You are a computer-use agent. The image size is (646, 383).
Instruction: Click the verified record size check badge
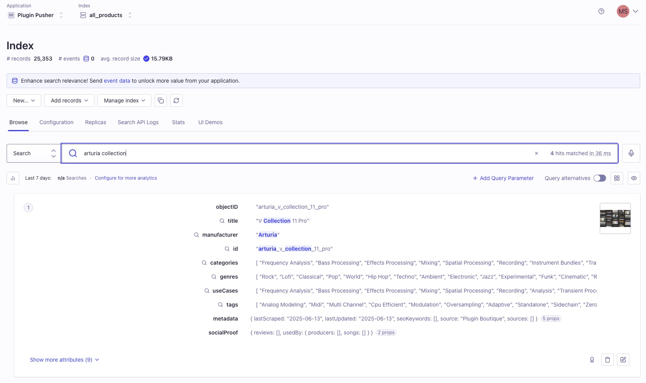pos(146,59)
